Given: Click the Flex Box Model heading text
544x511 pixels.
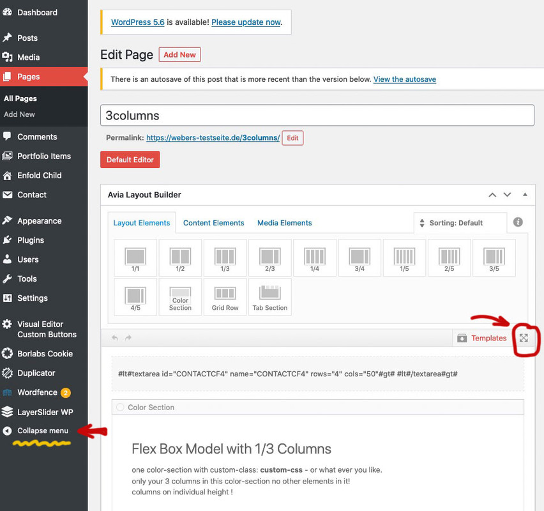Looking at the screenshot, I should coord(231,449).
